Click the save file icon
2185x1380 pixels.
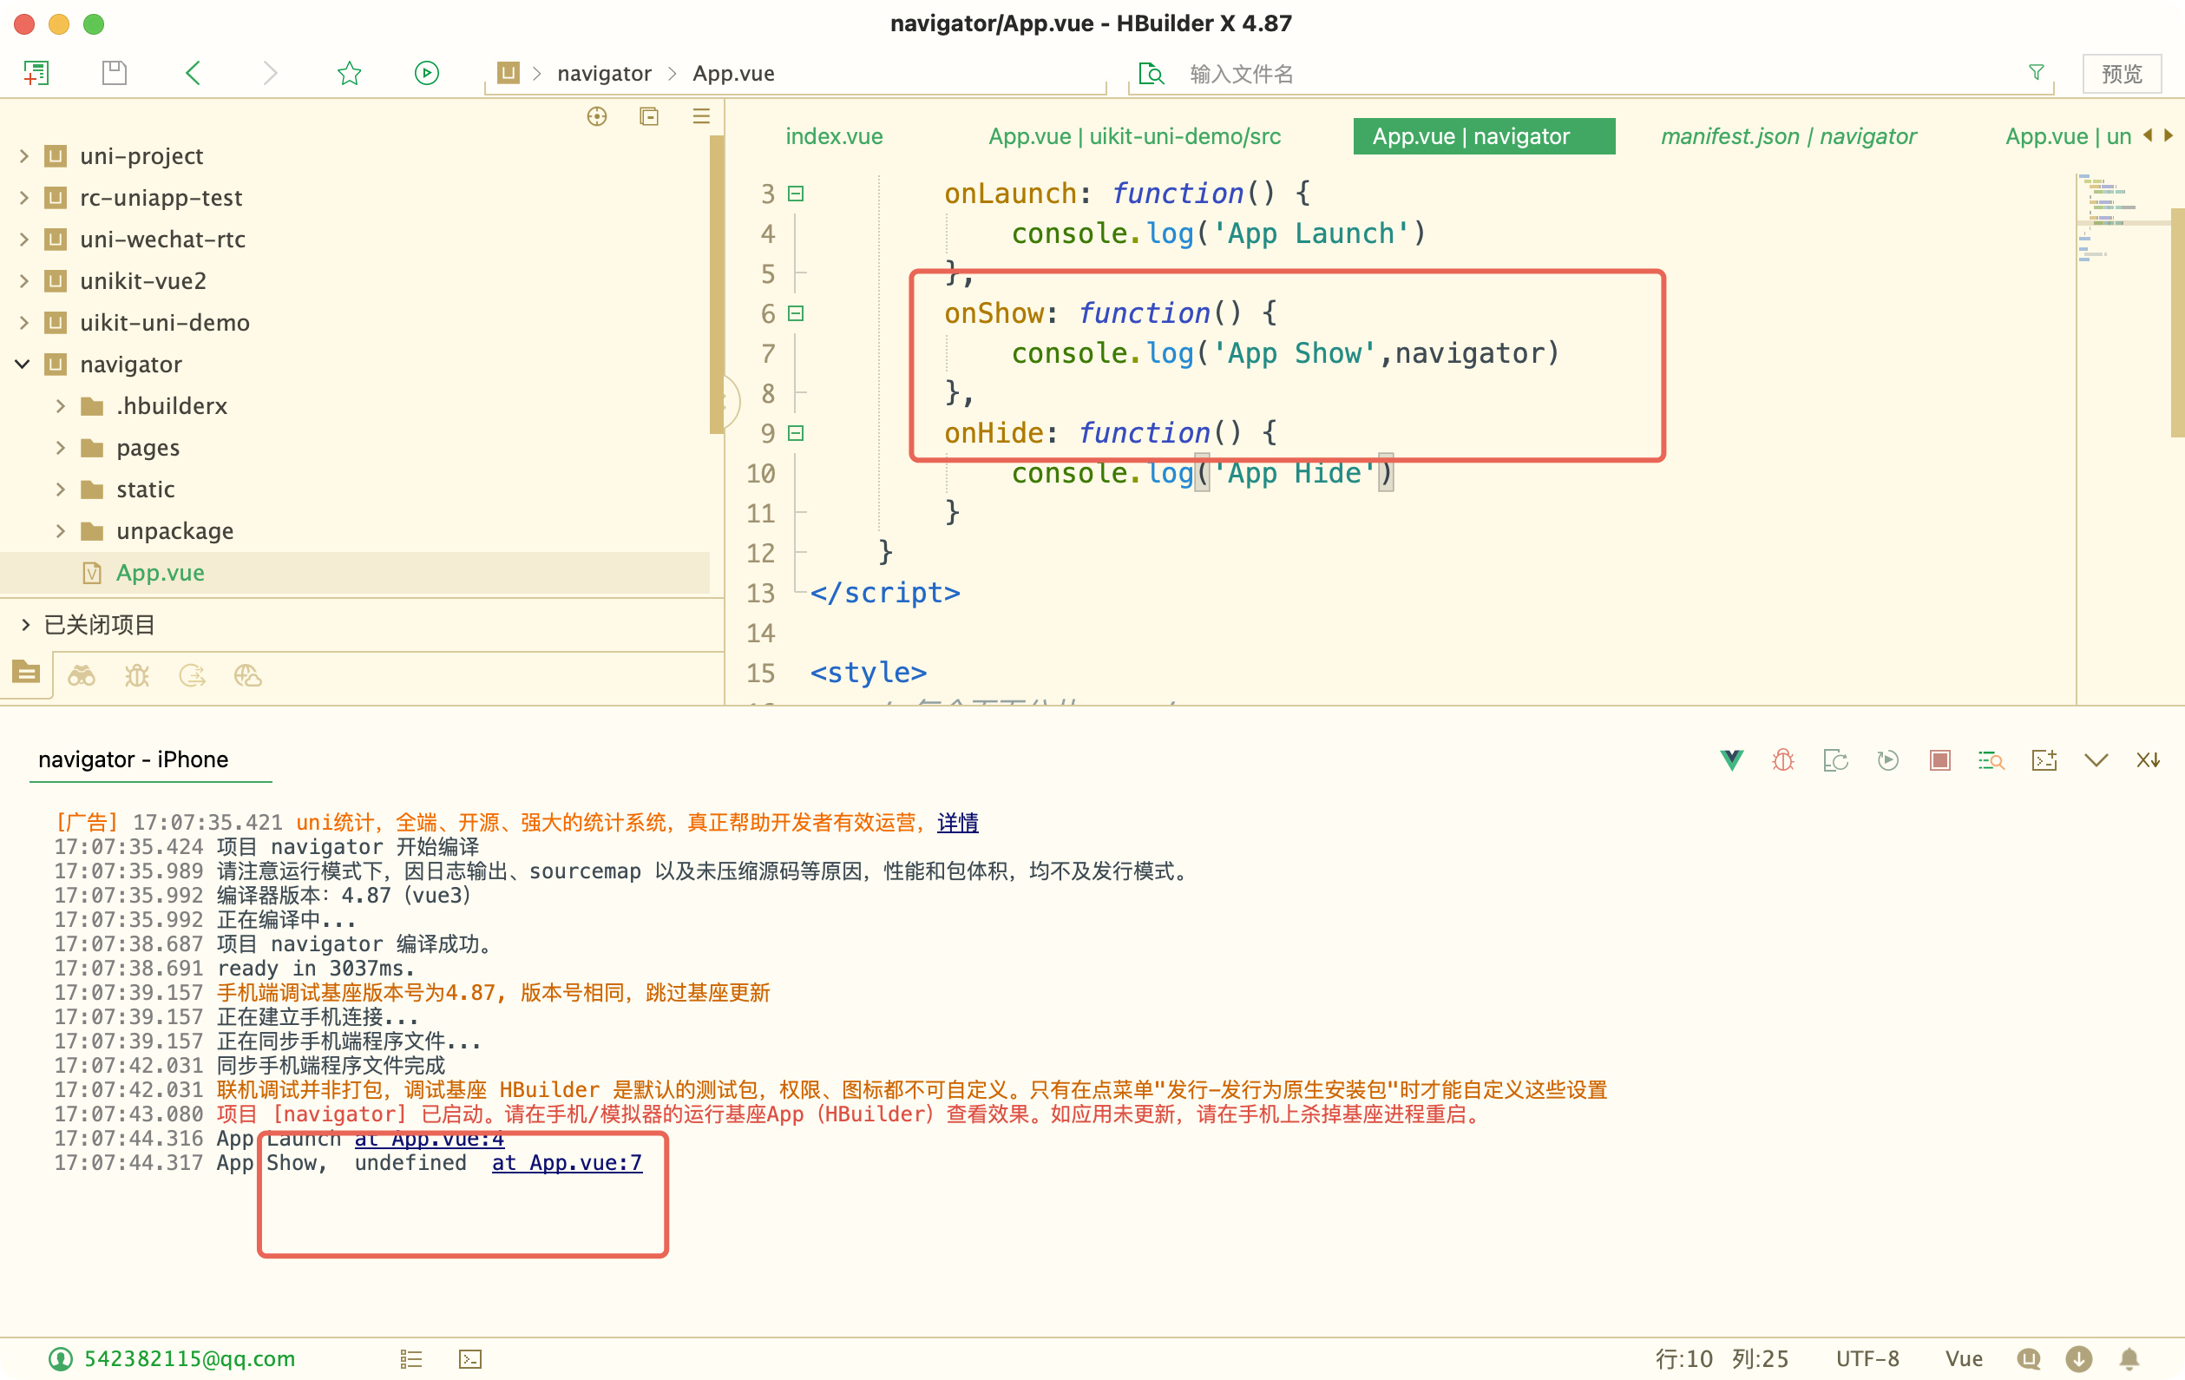(x=115, y=73)
